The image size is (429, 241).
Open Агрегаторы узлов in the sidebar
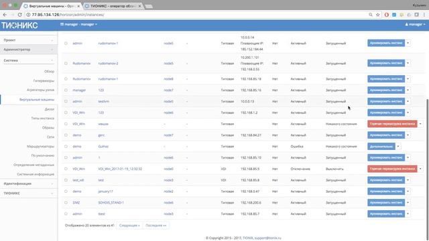click(x=40, y=90)
